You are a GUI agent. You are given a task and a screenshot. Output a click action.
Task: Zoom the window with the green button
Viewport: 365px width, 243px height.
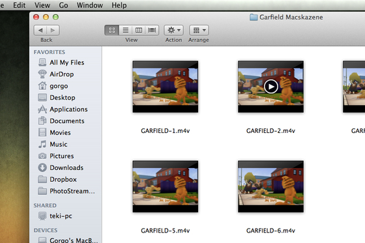click(55, 17)
